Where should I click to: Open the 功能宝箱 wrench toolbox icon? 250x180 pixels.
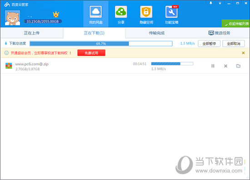coord(171,12)
